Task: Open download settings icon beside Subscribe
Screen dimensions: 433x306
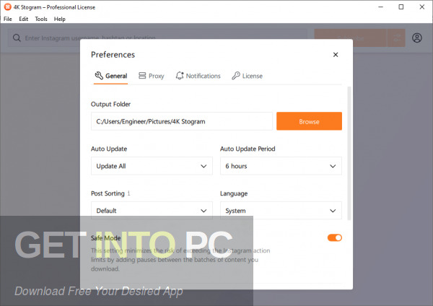Action: pos(396,38)
